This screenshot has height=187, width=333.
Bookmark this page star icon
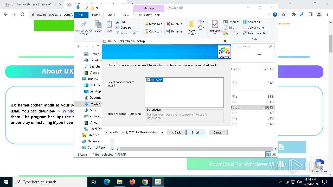(x=284, y=15)
